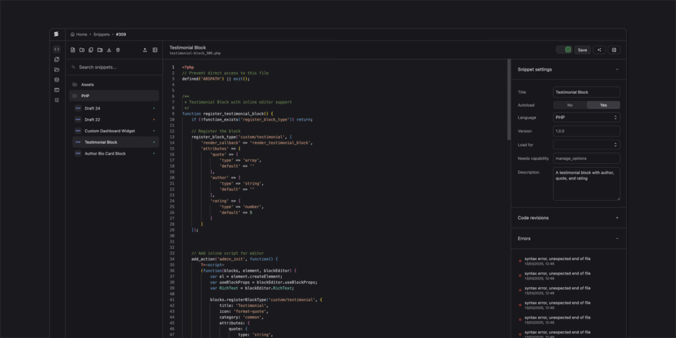The image size is (676, 338).
Task: Go to Home in the breadcrumb
Action: (x=81, y=34)
